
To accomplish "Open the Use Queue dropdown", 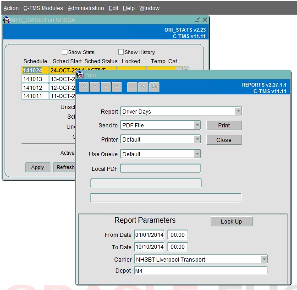I will 197,154.
